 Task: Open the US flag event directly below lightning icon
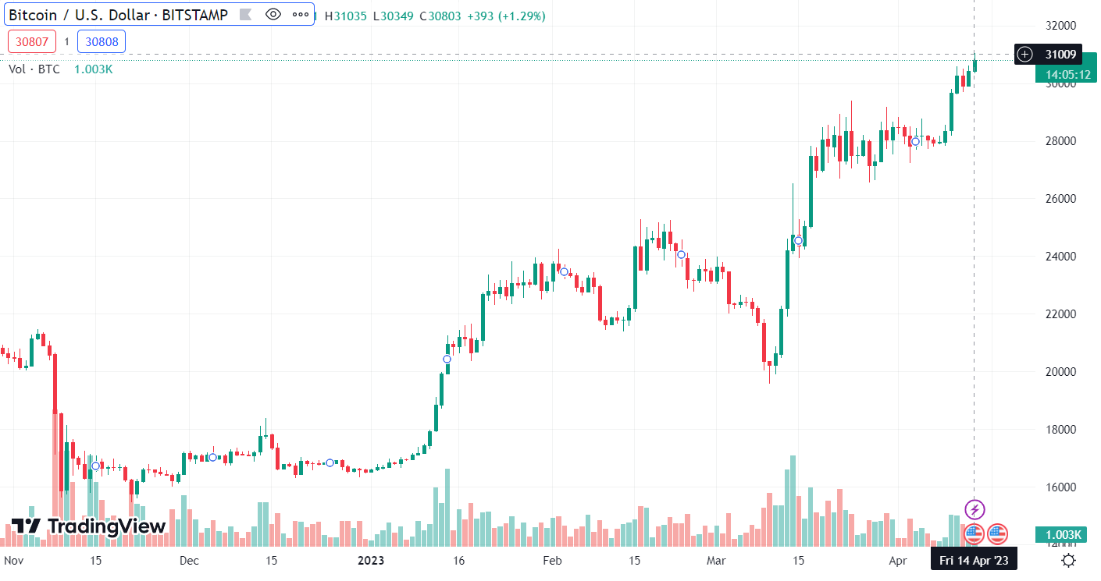[x=973, y=534]
